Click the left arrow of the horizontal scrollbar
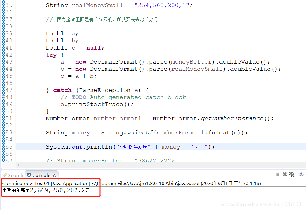The width and height of the screenshot is (306, 210). pyautogui.click(x=18, y=165)
